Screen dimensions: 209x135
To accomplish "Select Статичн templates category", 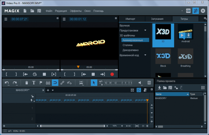I will [127, 45].
